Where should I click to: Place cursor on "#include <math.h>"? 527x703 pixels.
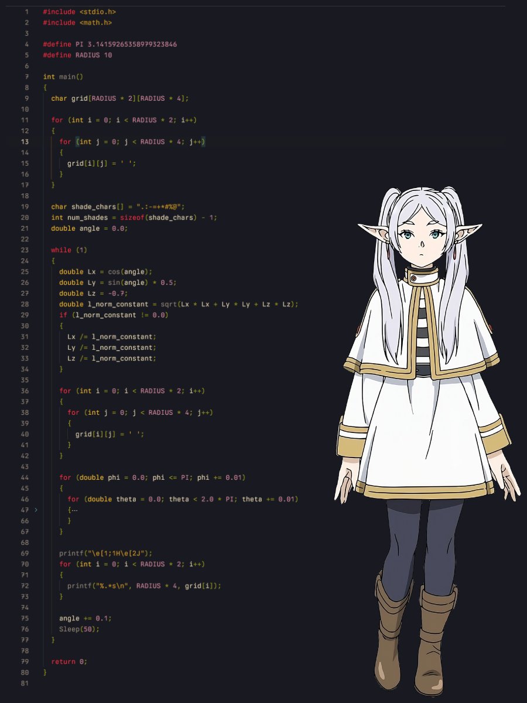pos(77,22)
